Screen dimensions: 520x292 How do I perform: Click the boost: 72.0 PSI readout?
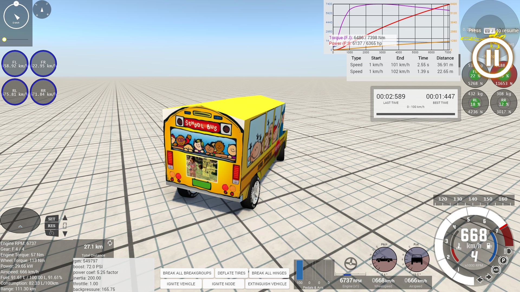pyautogui.click(x=88, y=267)
